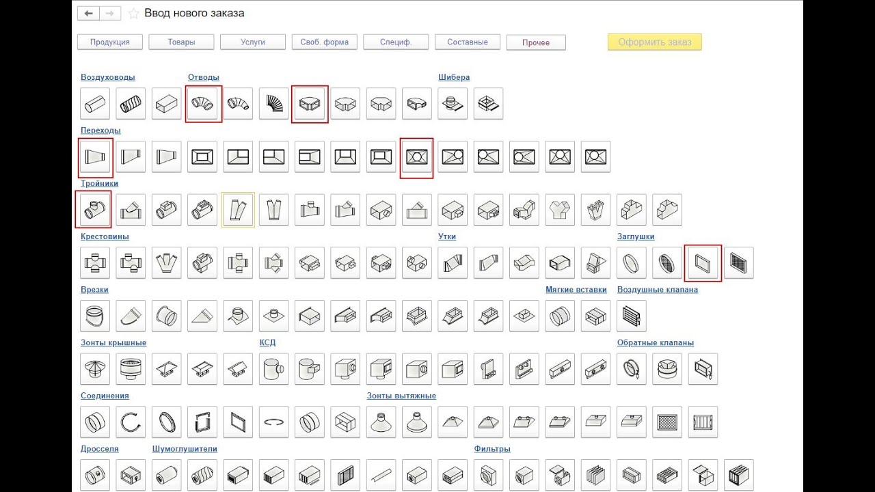
Task: Pick the round flexible insert under Мягкие вставки
Action: point(560,316)
